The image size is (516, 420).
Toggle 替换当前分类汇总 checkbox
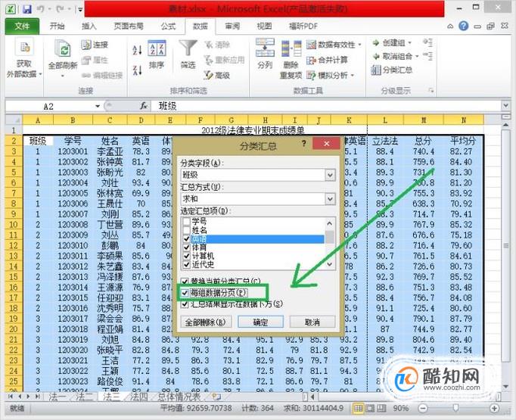coord(185,282)
